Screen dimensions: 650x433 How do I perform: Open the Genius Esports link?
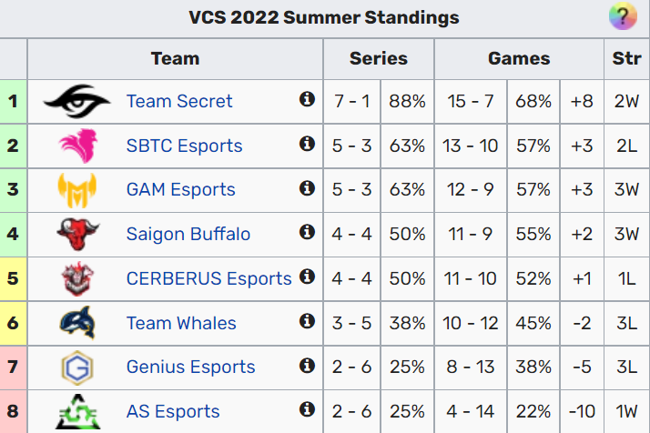[x=190, y=367]
